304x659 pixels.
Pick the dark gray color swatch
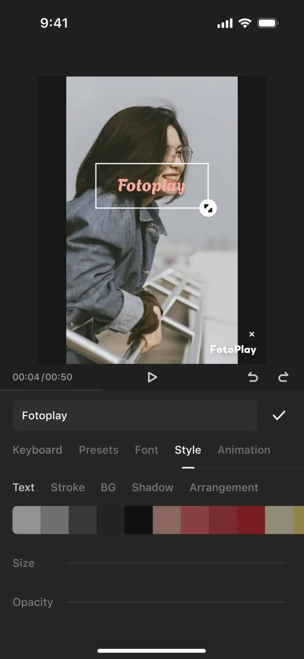[83, 520]
